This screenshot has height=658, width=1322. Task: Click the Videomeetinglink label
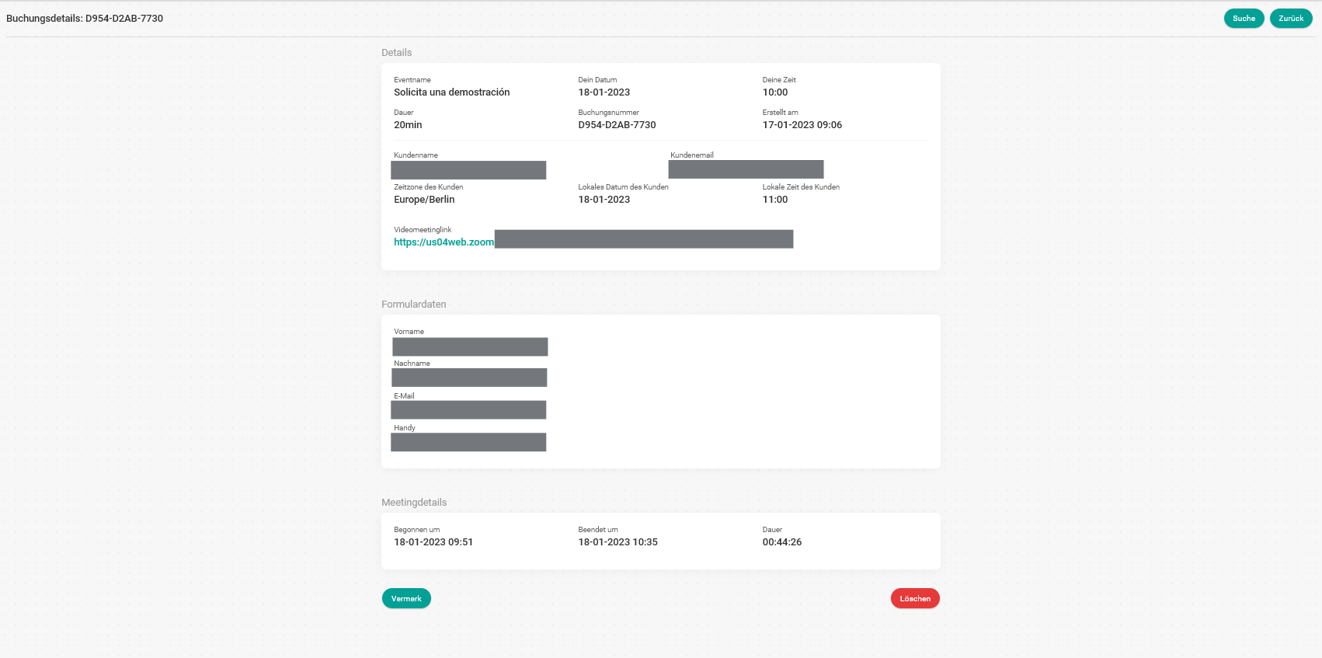tap(423, 230)
